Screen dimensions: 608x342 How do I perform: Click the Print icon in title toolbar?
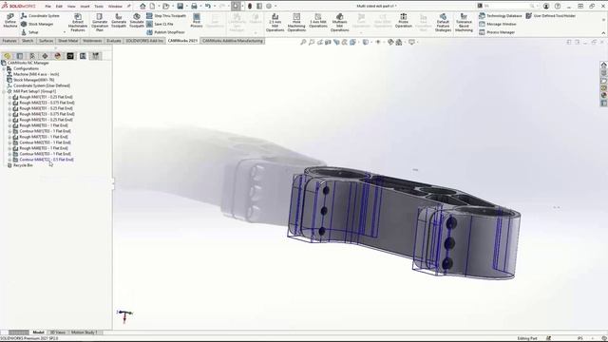[194, 6]
